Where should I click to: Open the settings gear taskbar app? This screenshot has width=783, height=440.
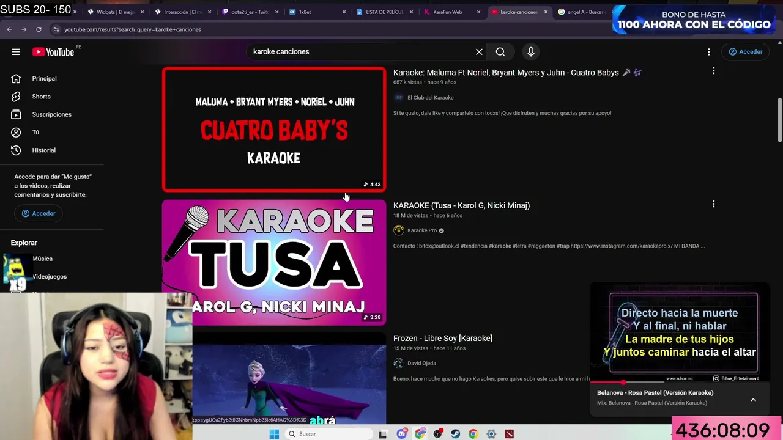point(491,434)
